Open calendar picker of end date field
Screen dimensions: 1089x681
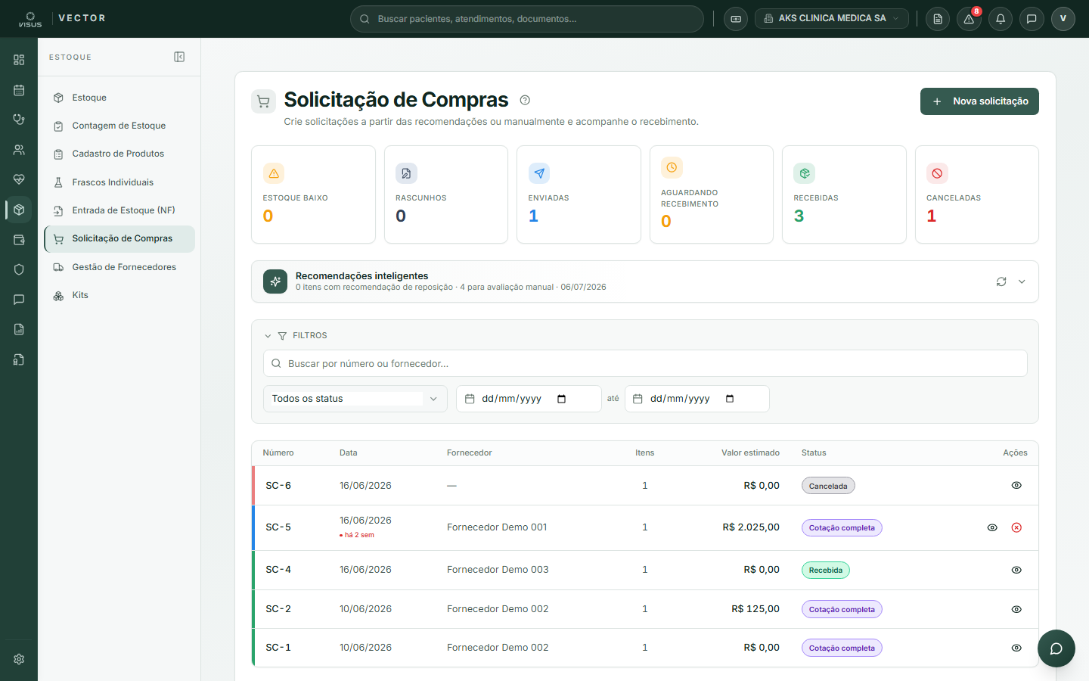tap(730, 399)
